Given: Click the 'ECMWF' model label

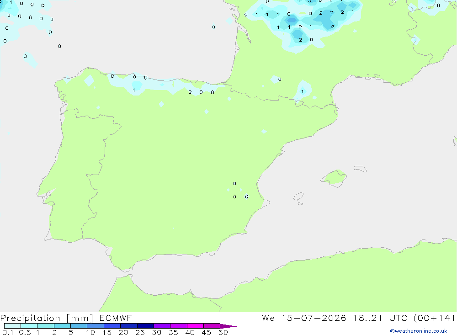Looking at the screenshot, I should pyautogui.click(x=116, y=318).
